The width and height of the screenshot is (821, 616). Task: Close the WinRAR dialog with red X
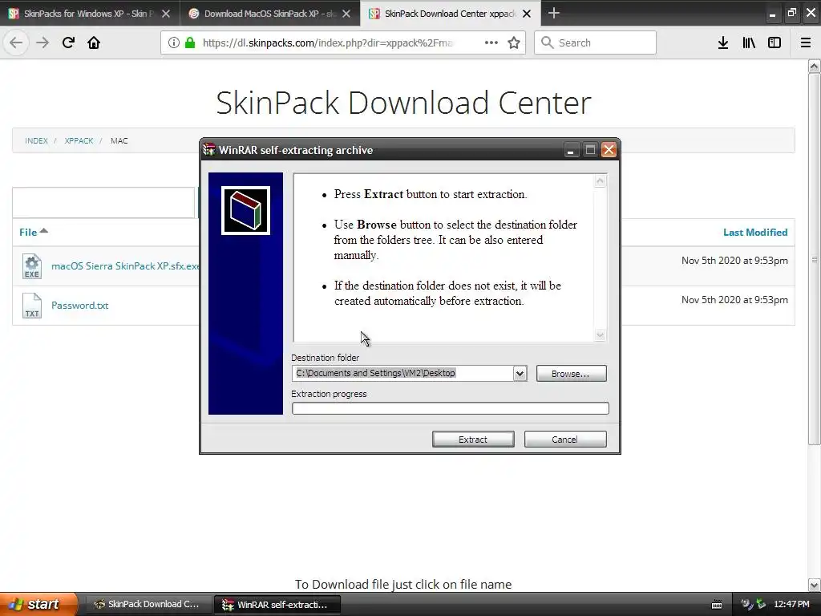tap(609, 150)
